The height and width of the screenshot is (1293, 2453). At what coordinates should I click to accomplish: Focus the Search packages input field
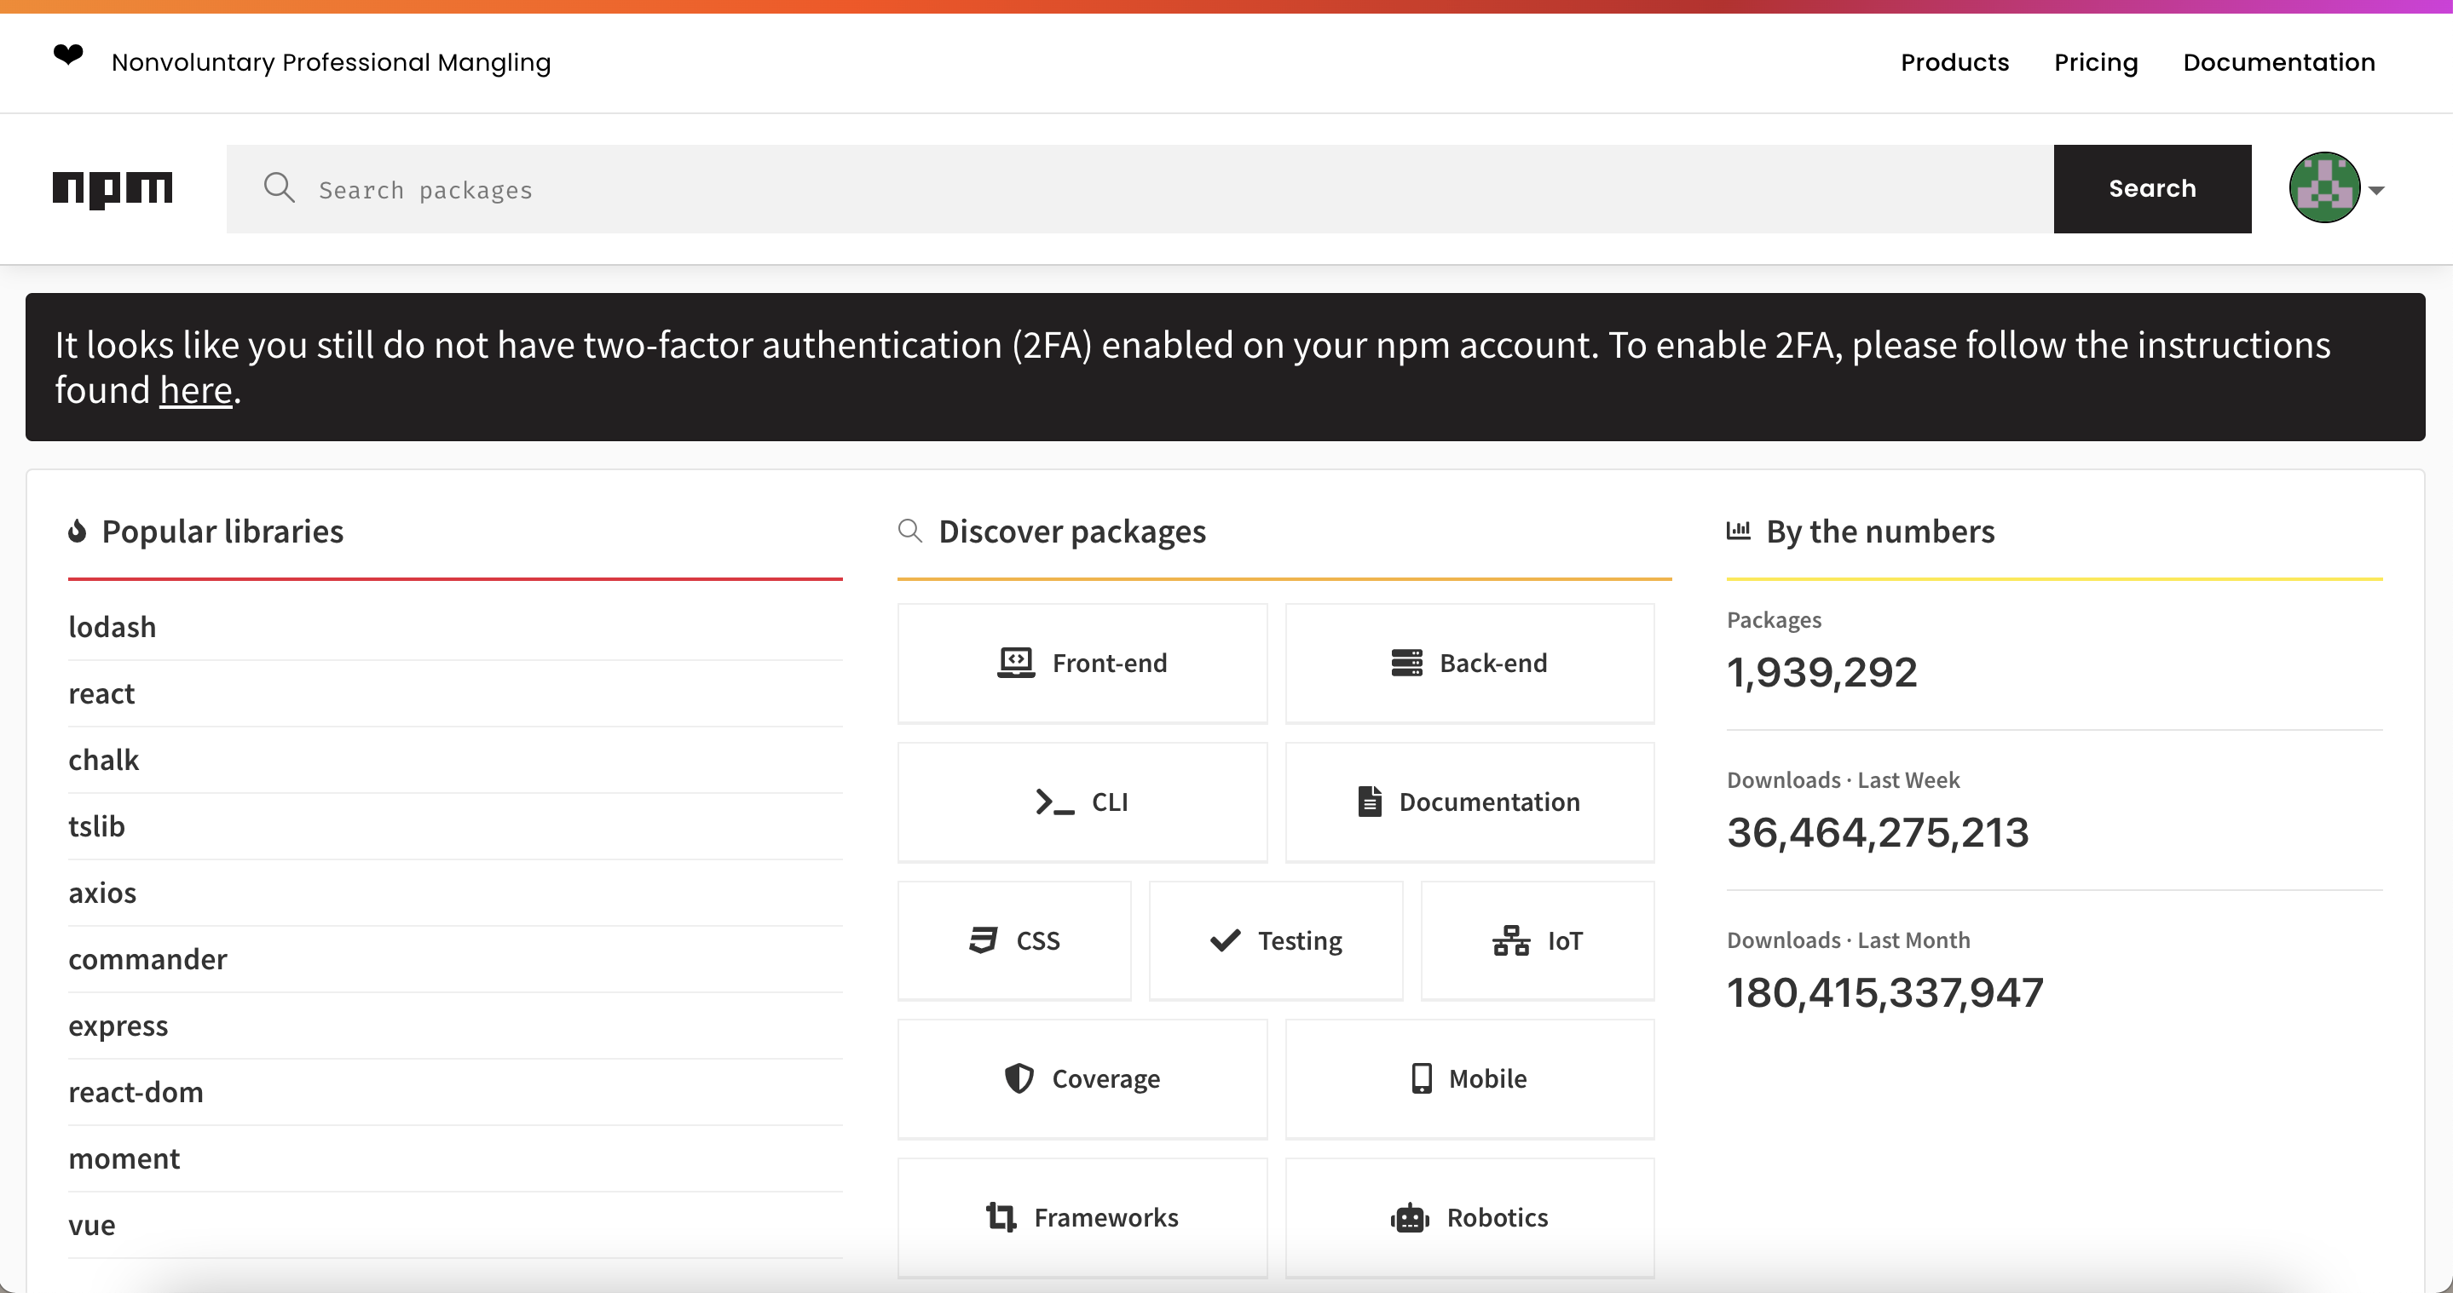(x=1143, y=189)
